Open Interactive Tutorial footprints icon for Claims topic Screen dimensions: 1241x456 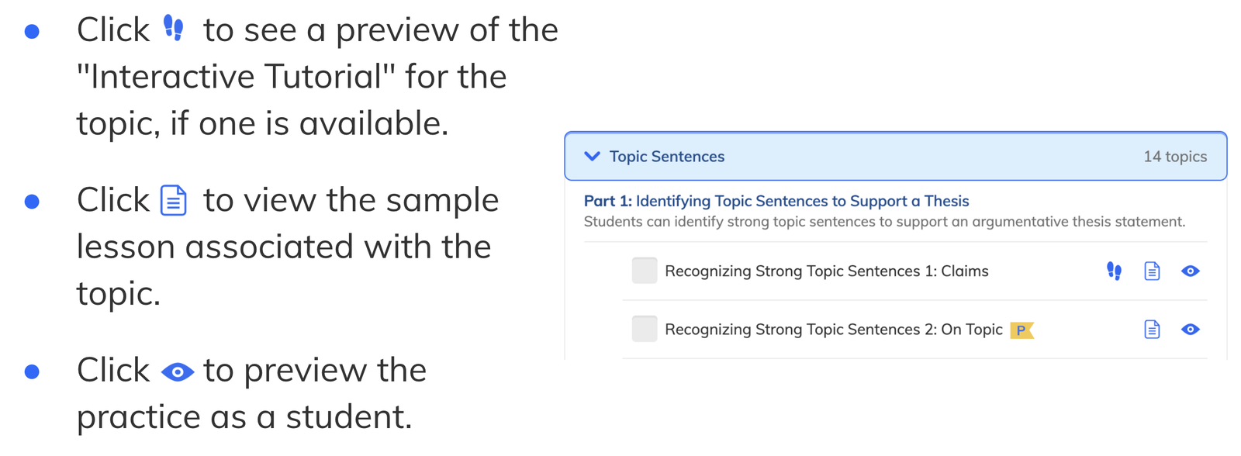[1114, 271]
